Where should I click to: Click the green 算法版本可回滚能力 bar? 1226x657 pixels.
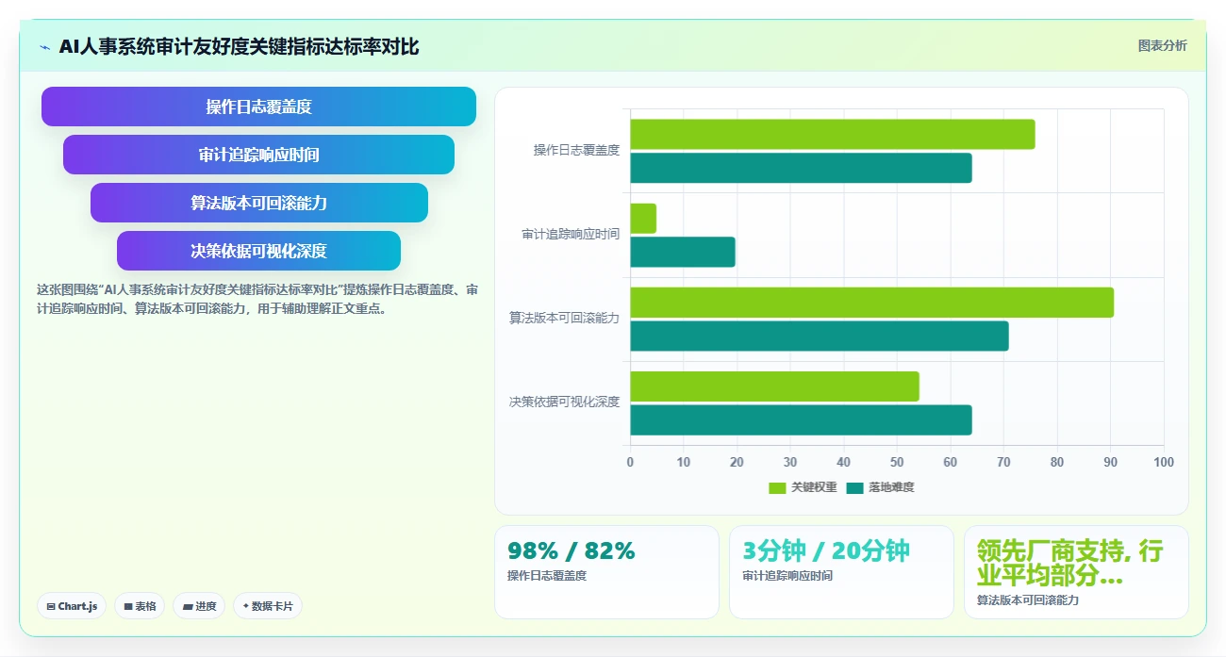[872, 303]
